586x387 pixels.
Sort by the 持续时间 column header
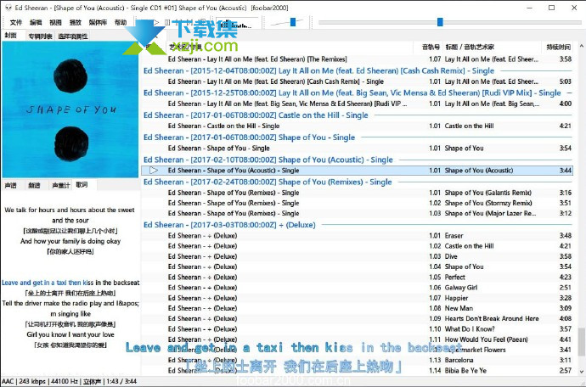(x=558, y=47)
